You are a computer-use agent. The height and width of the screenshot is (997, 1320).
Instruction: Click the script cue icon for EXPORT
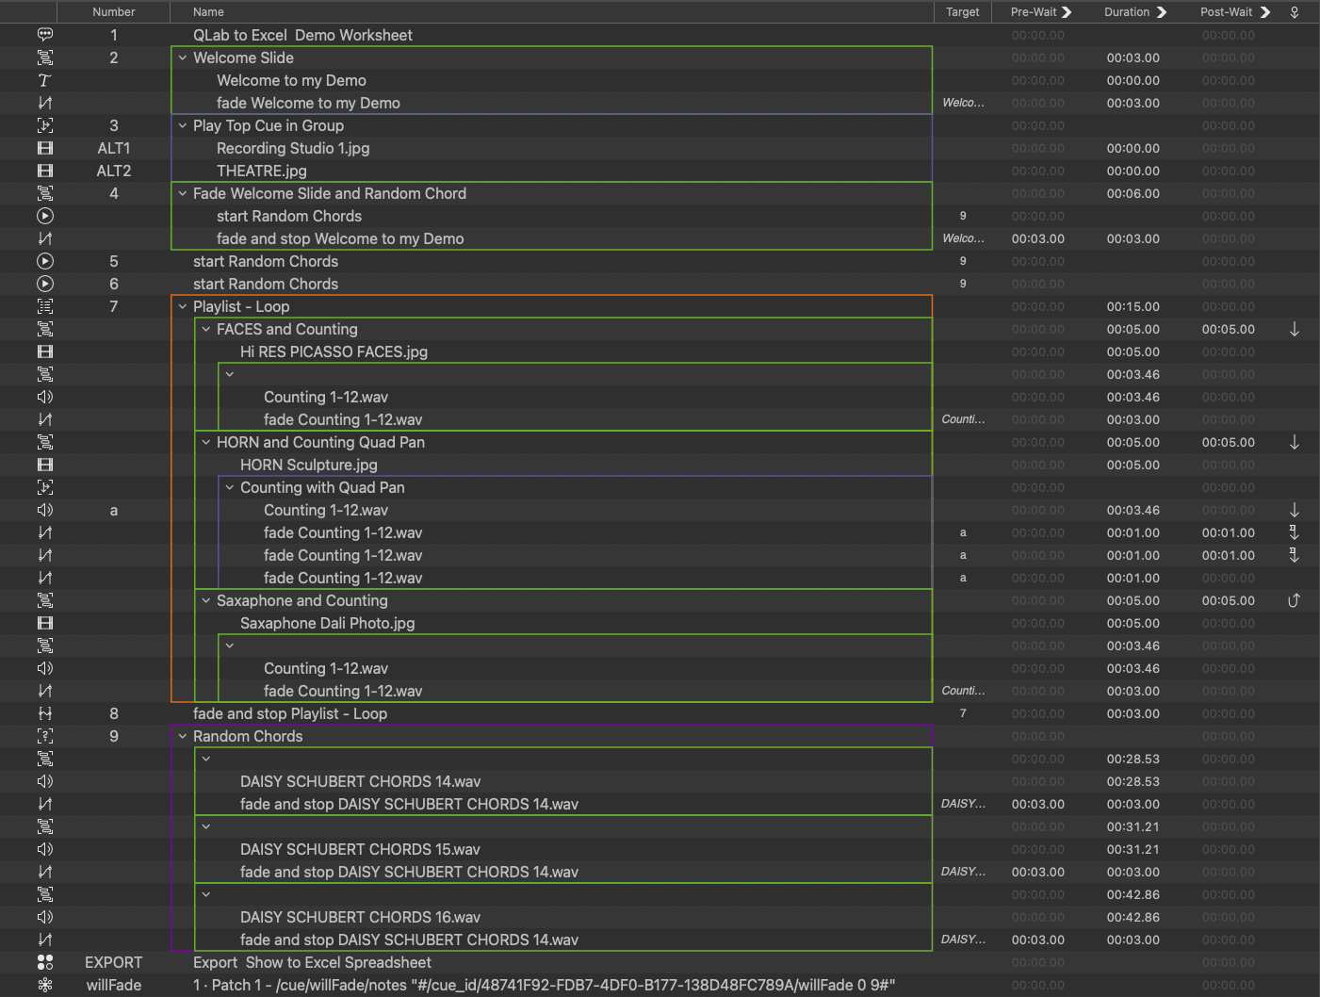point(44,962)
